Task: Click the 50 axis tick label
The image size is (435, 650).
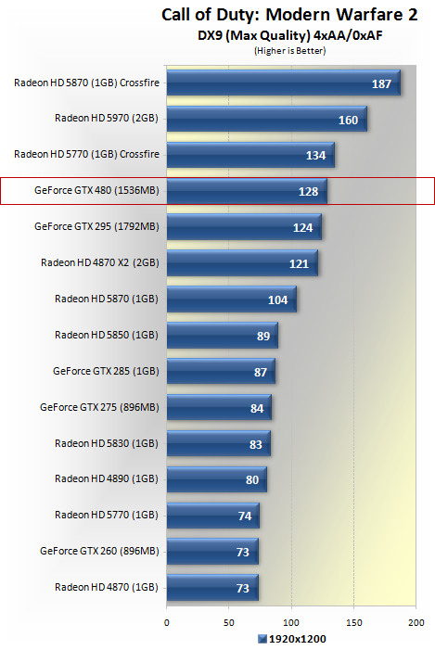Action: click(x=229, y=622)
